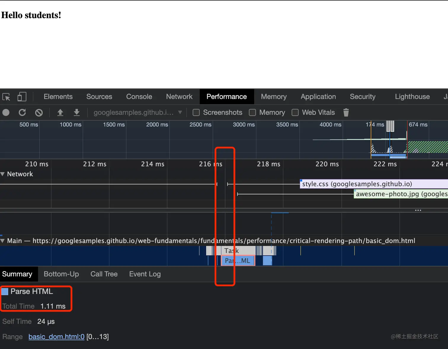The height and width of the screenshot is (349, 448).
Task: Open the Application tab
Action: coord(318,97)
